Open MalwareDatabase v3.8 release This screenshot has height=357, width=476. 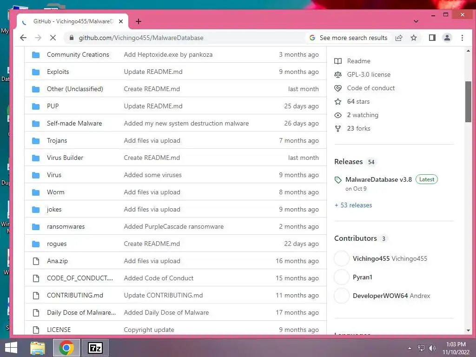(378, 179)
